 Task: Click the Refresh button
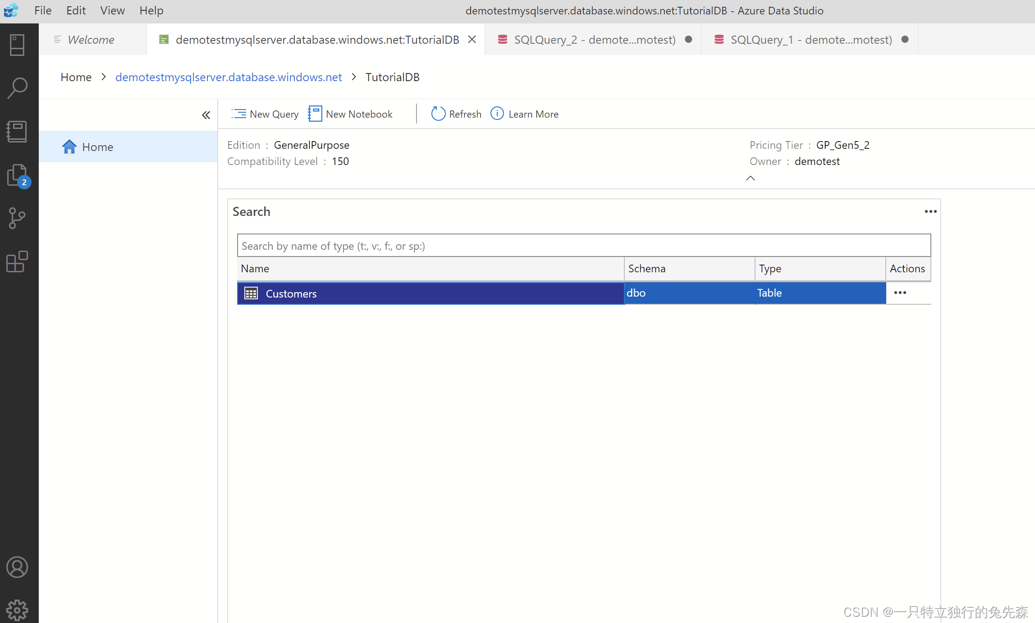pos(456,114)
